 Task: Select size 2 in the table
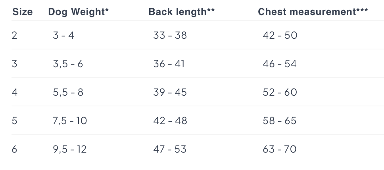click(14, 35)
